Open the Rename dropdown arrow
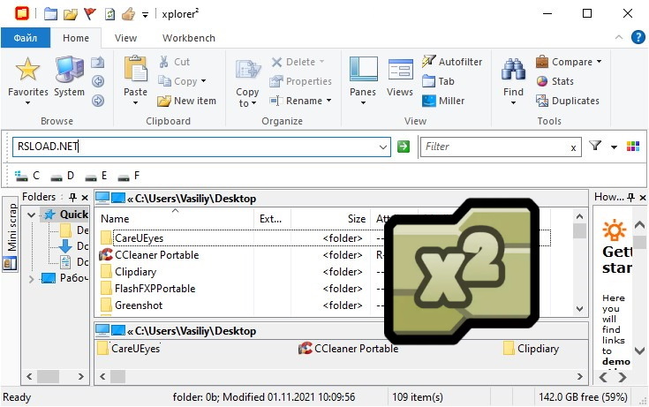Screen dimensions: 649x407 pos(328,101)
